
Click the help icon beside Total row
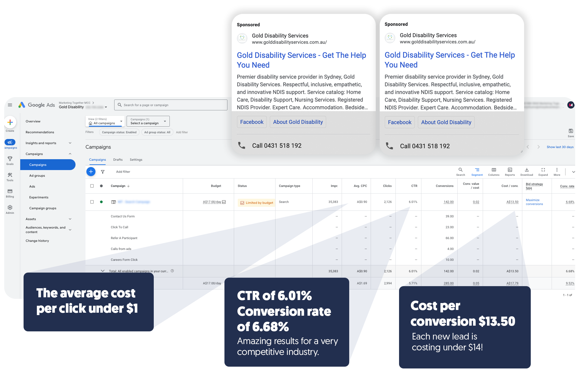[172, 271]
